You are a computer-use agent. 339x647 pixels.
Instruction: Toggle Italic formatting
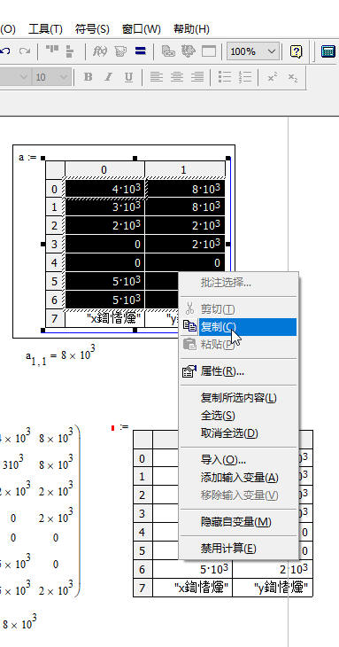click(108, 77)
